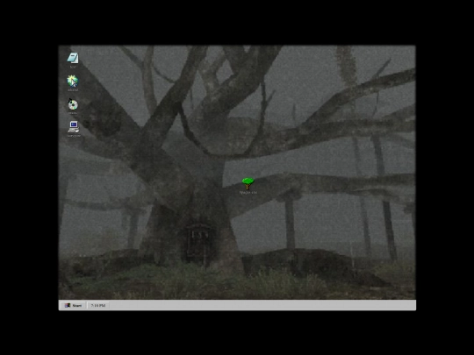Image resolution: width=474 pixels, height=355 pixels.
Task: Select the computer desktop icon
Action: pyautogui.click(x=74, y=127)
